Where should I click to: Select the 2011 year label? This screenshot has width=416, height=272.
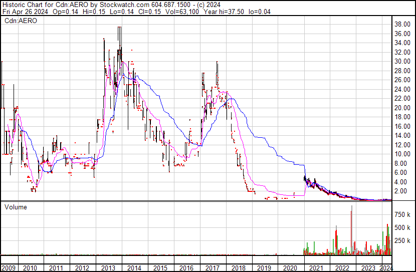(x=56, y=268)
